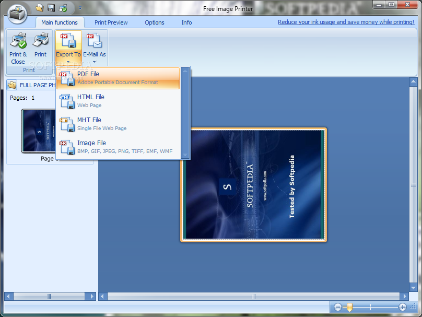Click thumbnail panel scrollbar left arrow

[x=8, y=297]
